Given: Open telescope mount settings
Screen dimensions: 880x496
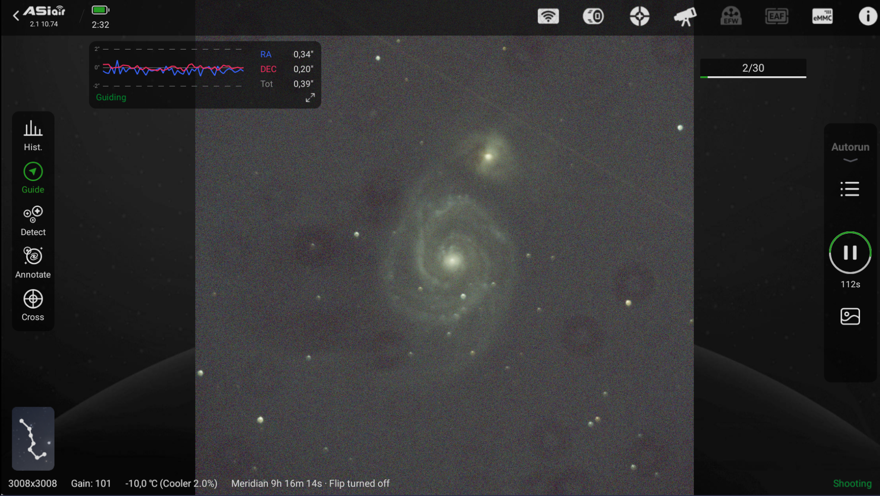Looking at the screenshot, I should pos(685,16).
